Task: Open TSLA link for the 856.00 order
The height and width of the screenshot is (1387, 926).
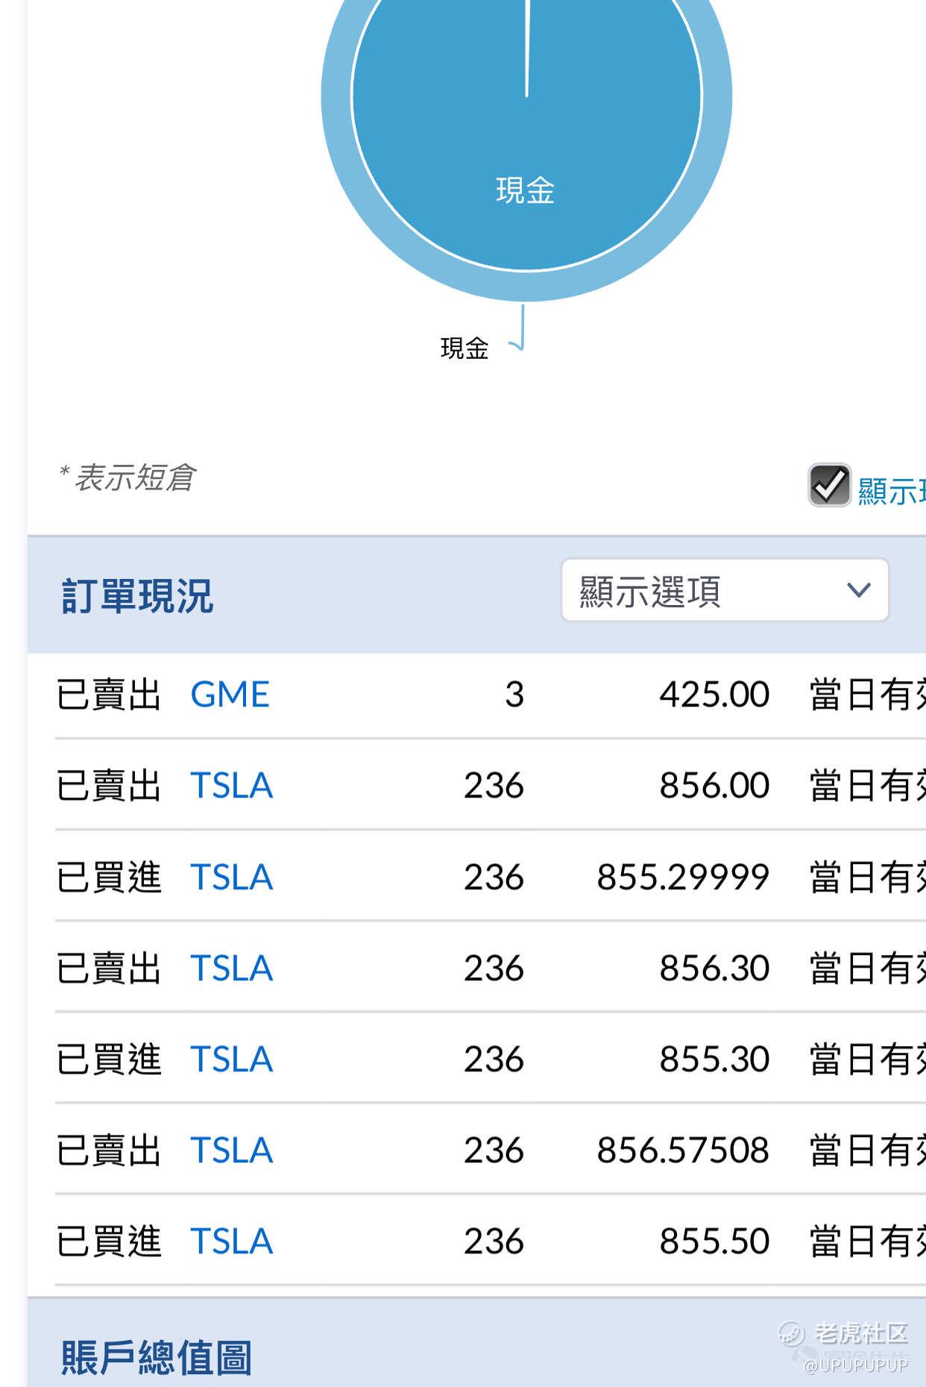Action: pyautogui.click(x=232, y=786)
